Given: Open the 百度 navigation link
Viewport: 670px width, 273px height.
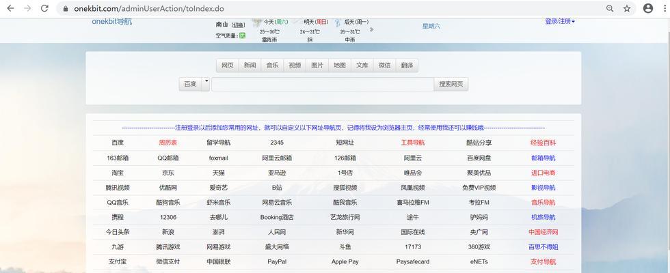Looking at the screenshot, I should 118,143.
